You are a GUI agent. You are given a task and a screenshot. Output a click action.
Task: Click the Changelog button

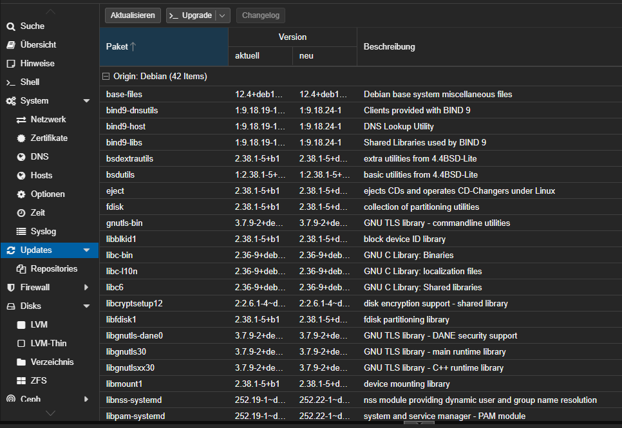[x=261, y=15]
